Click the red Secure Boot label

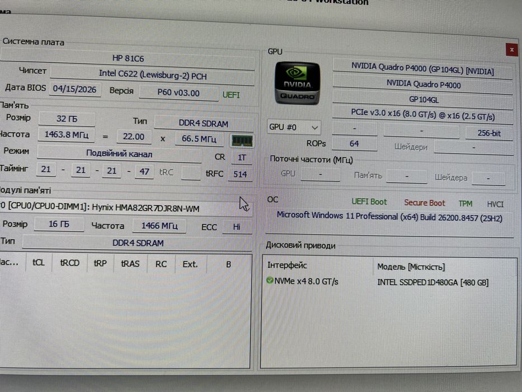(425, 203)
